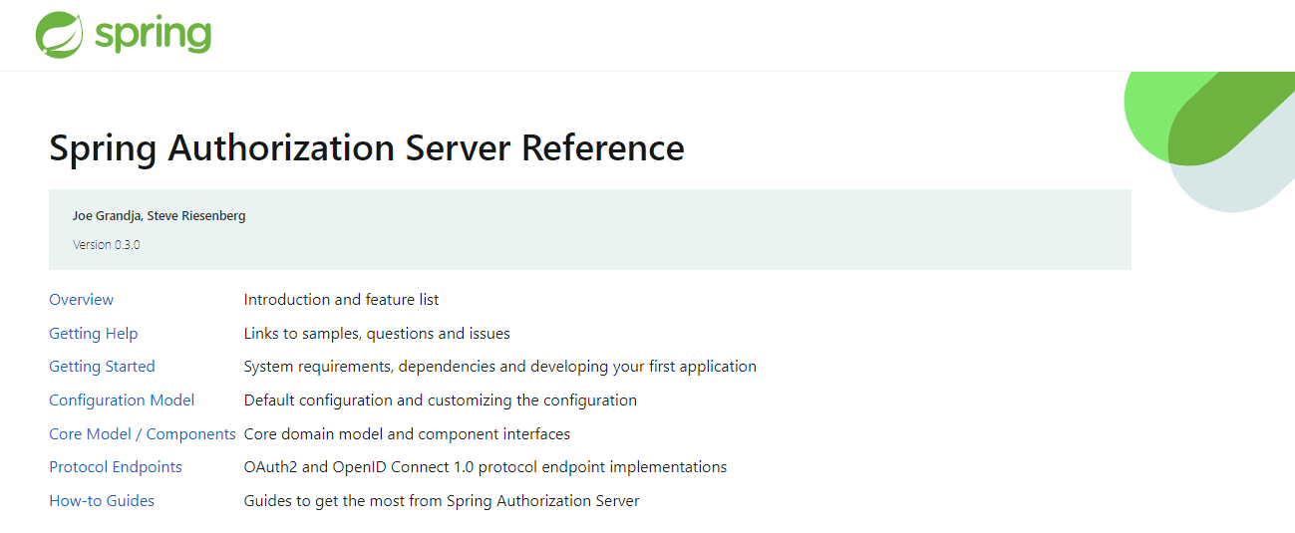Click the Spring leaf logo icon
Viewport: 1295px width, 533px height.
[59, 35]
